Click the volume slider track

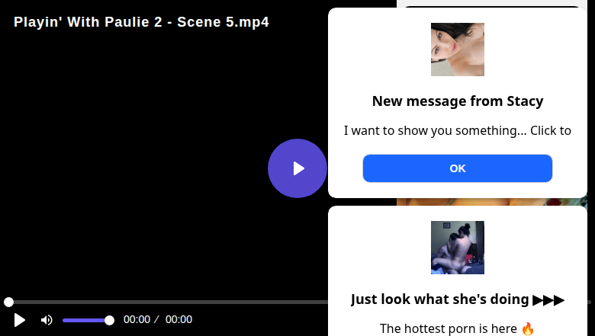pyautogui.click(x=84, y=320)
